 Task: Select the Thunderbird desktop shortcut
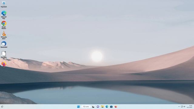4,45
